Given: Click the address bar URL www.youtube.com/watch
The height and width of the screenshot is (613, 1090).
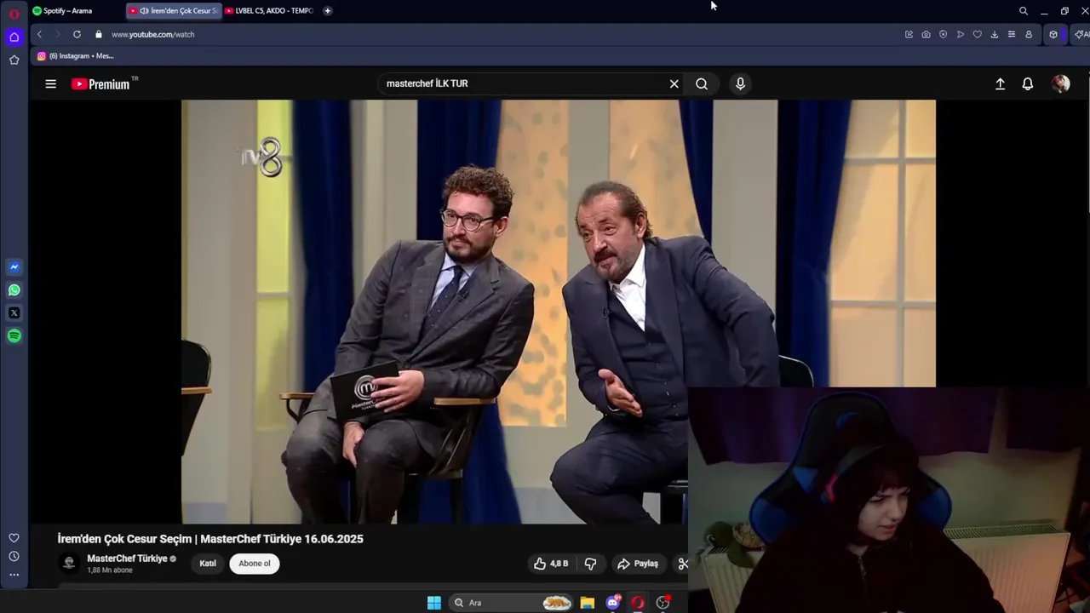Looking at the screenshot, I should (x=153, y=34).
